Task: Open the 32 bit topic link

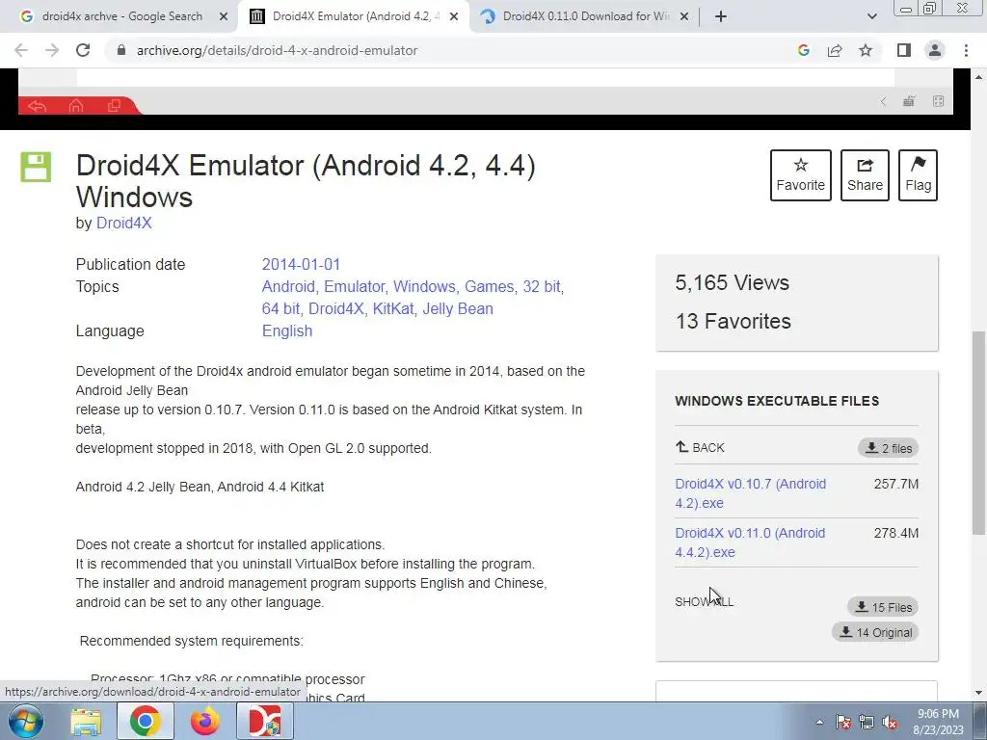Action: point(542,287)
